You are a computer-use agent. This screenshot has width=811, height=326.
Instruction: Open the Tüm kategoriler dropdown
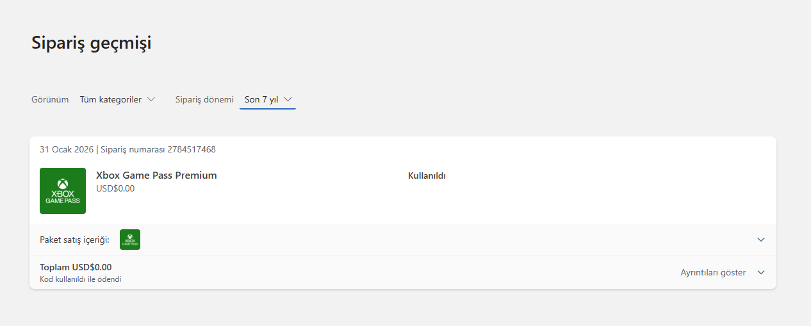click(x=117, y=99)
